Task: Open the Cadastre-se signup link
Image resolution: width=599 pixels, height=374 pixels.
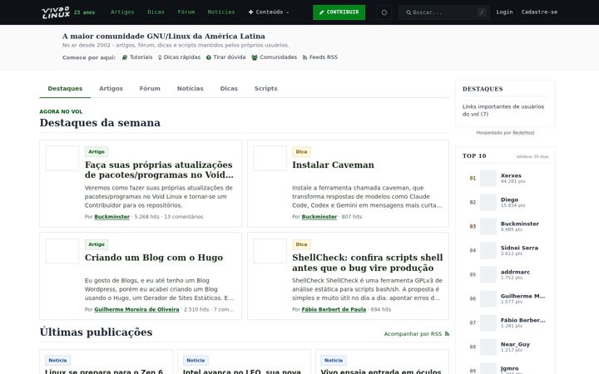Action: click(539, 12)
